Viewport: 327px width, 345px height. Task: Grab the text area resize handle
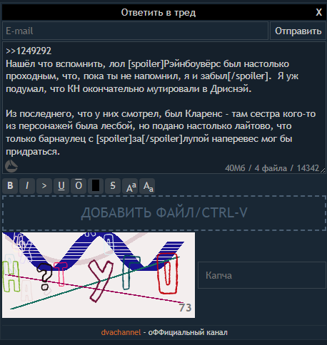click(323, 170)
